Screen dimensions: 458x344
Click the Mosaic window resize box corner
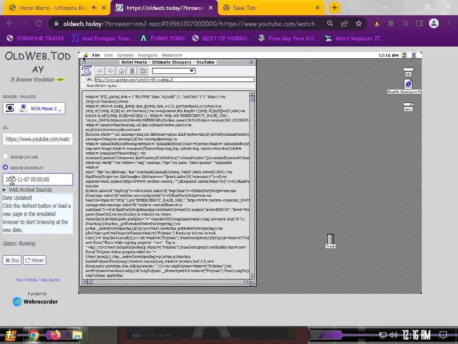(253, 283)
